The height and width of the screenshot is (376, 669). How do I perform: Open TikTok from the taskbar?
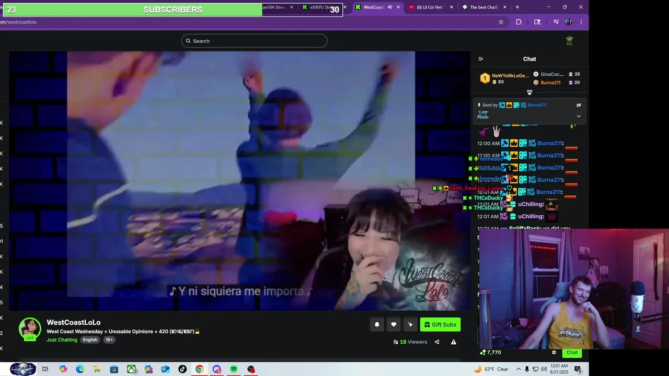182,369
